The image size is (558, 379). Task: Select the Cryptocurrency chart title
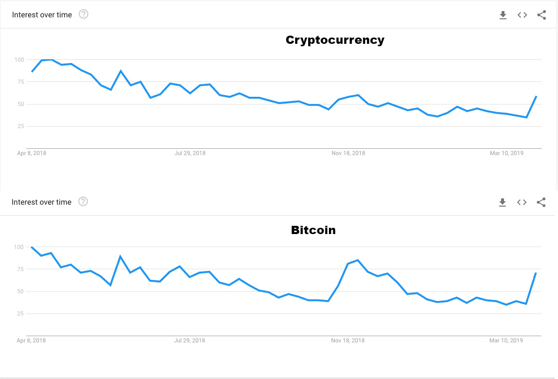click(x=335, y=40)
